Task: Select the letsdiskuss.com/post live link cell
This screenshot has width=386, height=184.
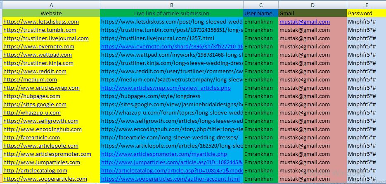Action: 172,22
